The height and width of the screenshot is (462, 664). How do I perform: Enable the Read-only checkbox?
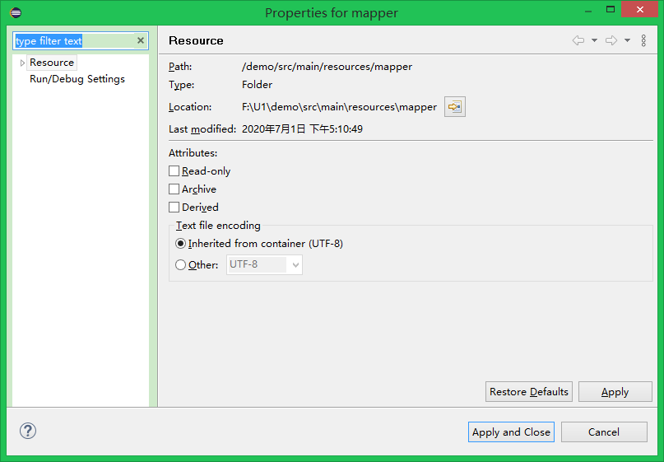pyautogui.click(x=174, y=171)
